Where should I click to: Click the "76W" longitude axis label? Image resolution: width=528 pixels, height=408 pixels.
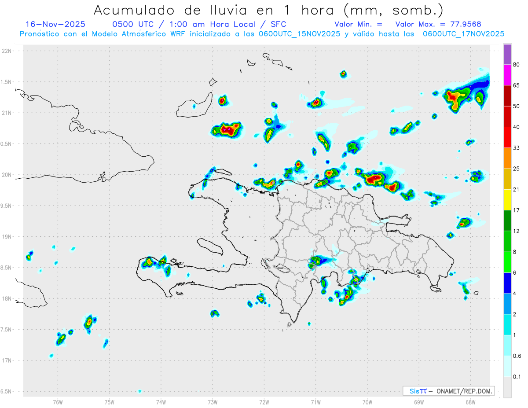tap(58, 402)
